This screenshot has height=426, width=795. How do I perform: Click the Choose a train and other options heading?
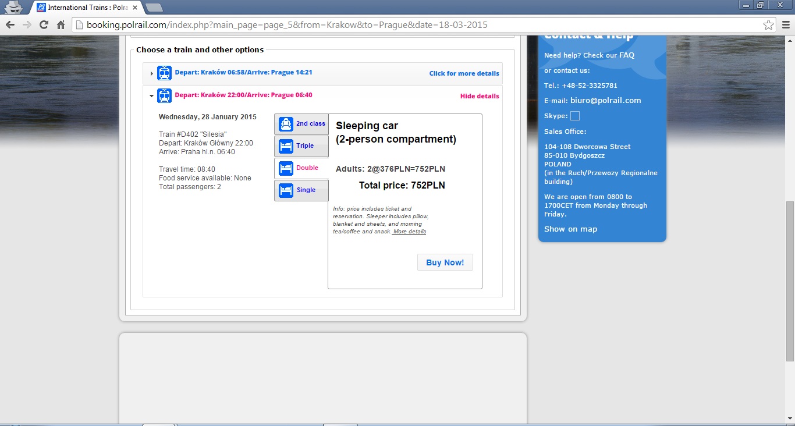point(200,50)
